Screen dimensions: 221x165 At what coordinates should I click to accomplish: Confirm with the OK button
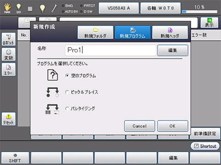tap(173, 126)
